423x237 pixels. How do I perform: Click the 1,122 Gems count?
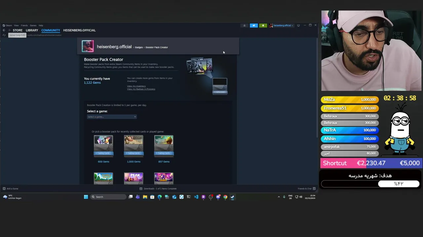pyautogui.click(x=92, y=83)
